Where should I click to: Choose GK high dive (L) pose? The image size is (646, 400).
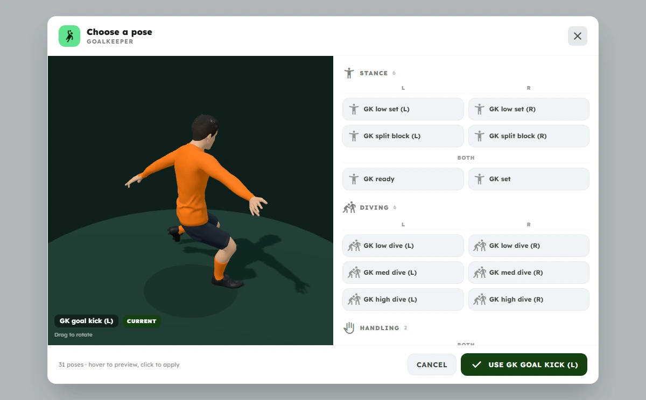coord(403,299)
